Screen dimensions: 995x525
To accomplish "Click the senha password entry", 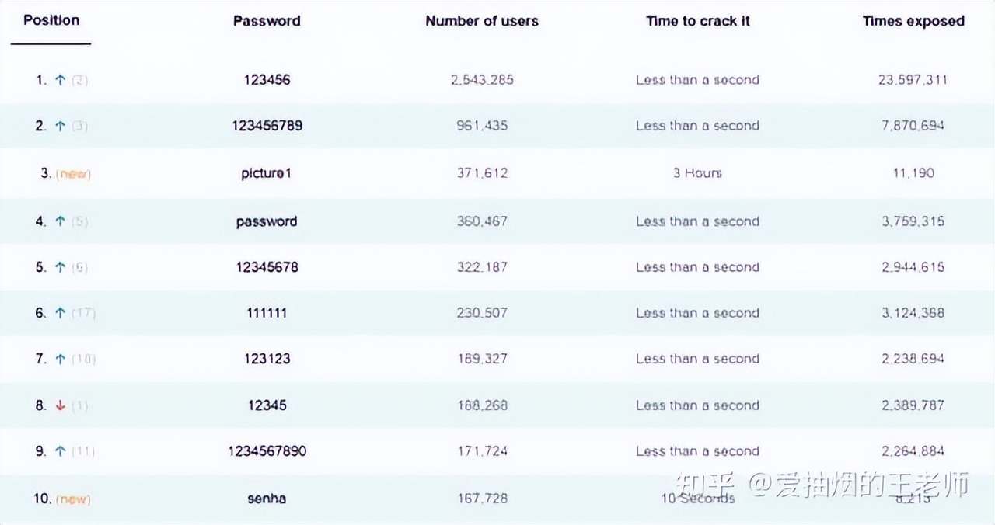I will 267,499.
